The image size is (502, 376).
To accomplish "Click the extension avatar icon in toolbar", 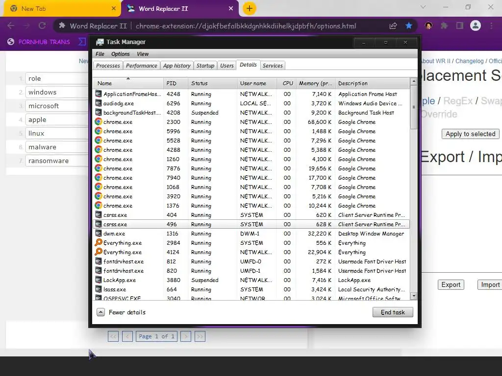I will tap(428, 25).
